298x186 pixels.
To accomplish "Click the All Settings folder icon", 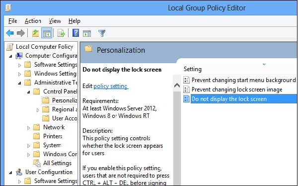I will (x=37, y=163).
